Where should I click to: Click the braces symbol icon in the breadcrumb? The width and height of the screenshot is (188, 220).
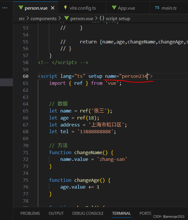[102, 18]
